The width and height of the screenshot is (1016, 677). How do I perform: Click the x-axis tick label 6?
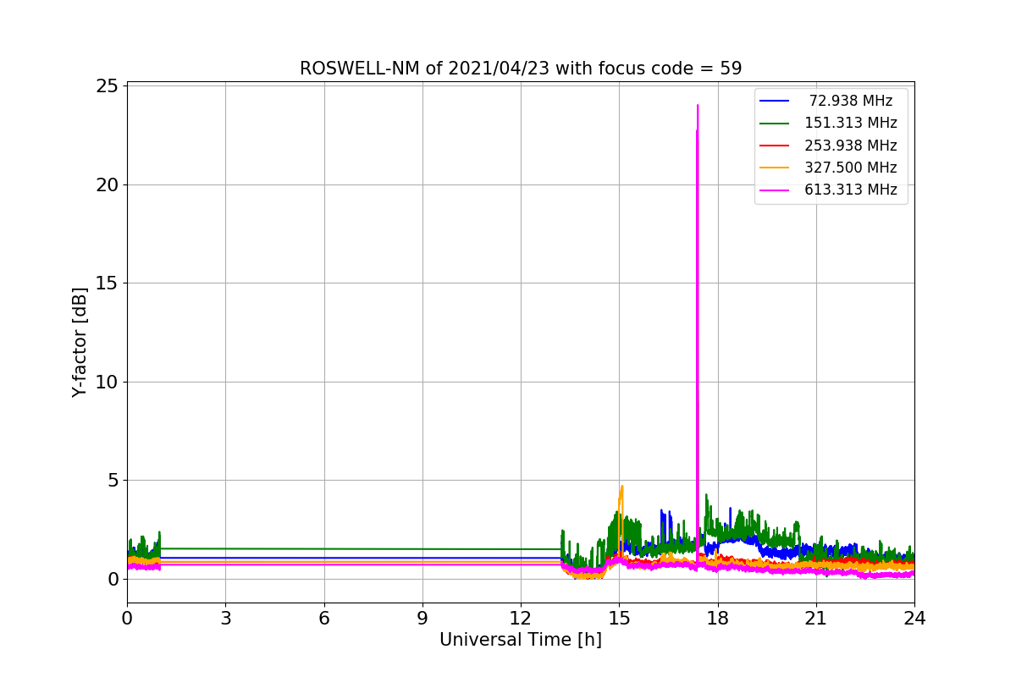coord(324,618)
